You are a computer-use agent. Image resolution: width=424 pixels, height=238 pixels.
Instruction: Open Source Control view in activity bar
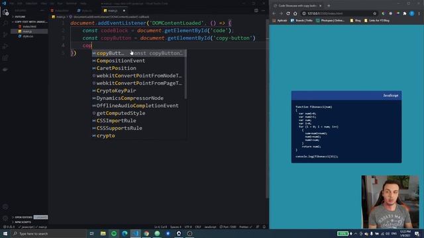click(5, 35)
